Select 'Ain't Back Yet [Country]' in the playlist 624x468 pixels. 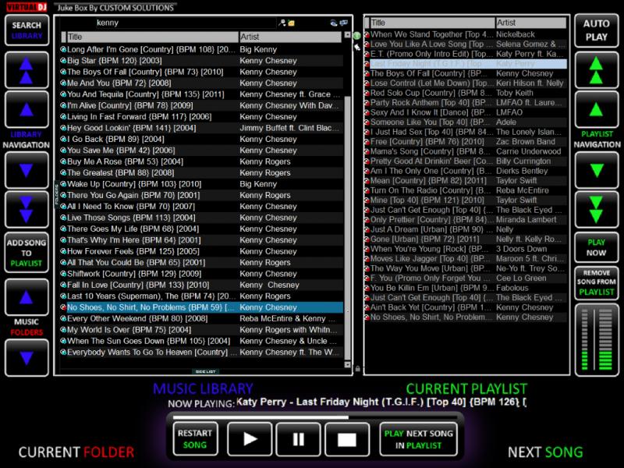pos(466,307)
